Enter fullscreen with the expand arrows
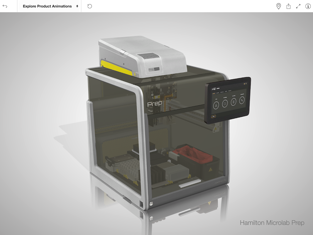The height and width of the screenshot is (235, 313). (298, 6)
